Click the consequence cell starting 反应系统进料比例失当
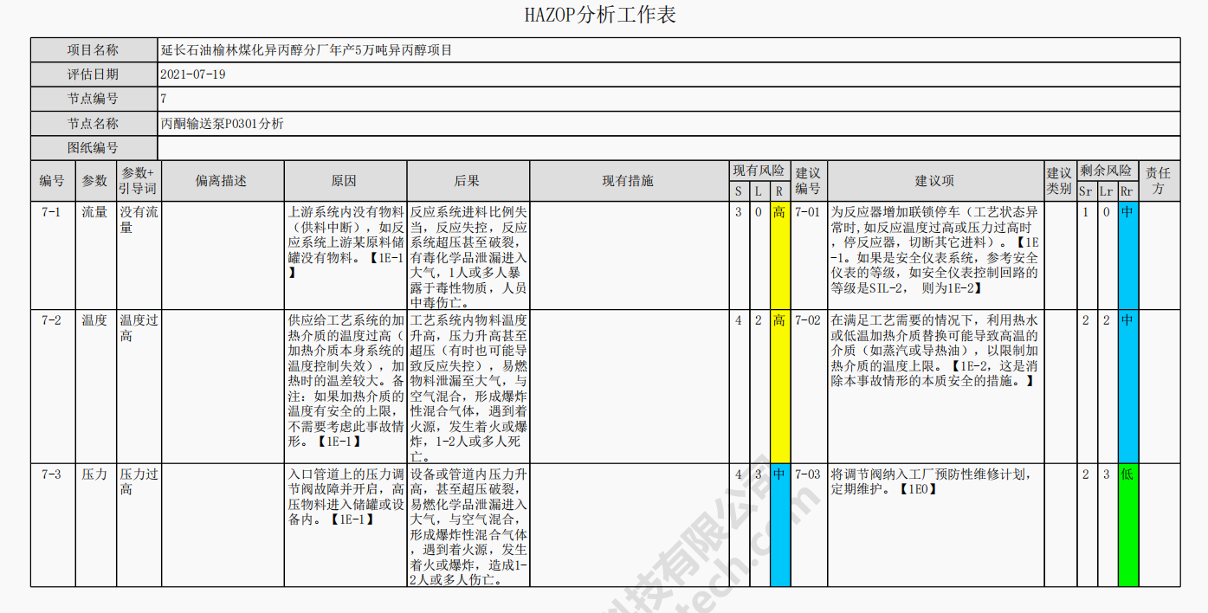1208x613 pixels. click(x=468, y=256)
